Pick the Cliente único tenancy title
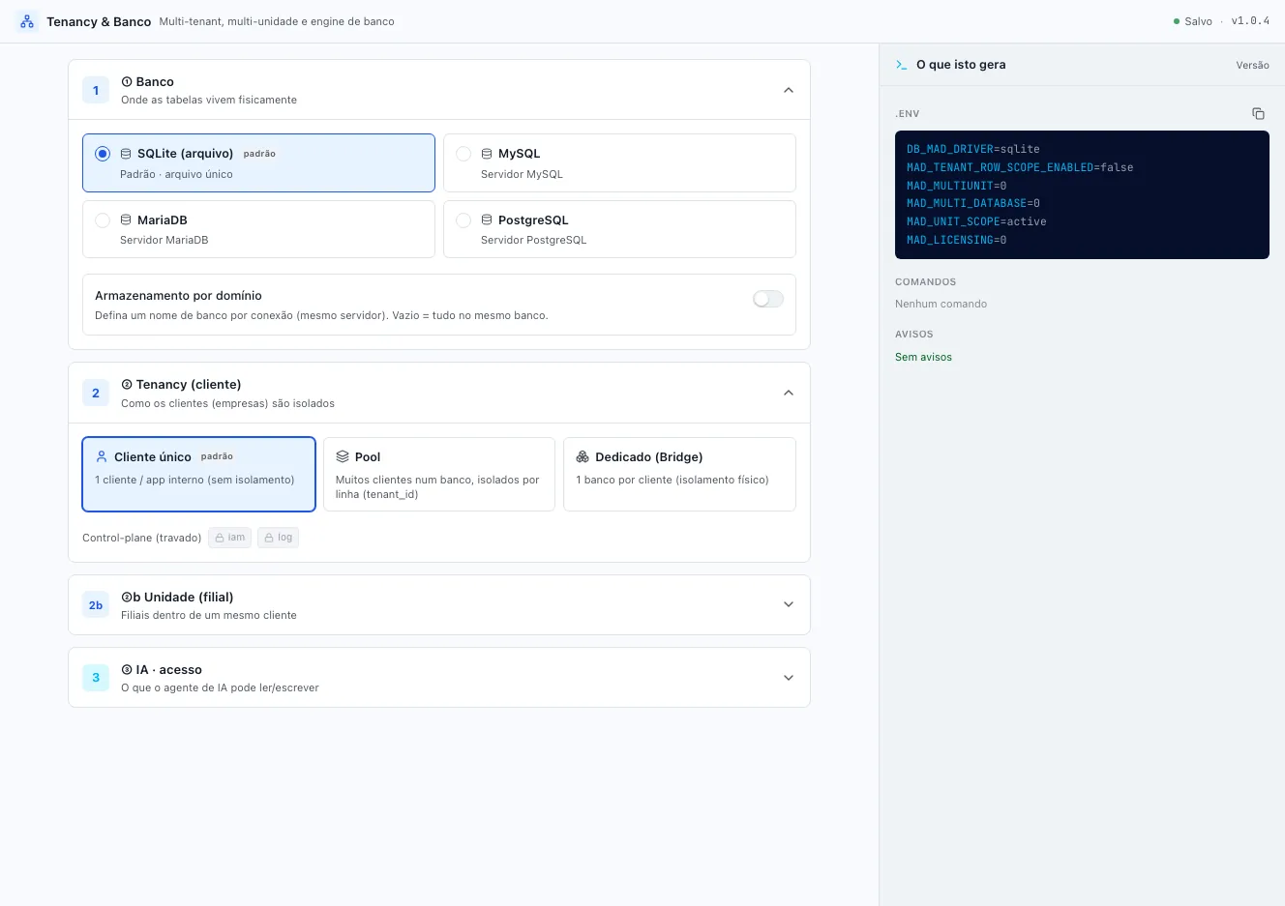Screen dimensions: 1285x906 click(x=153, y=457)
